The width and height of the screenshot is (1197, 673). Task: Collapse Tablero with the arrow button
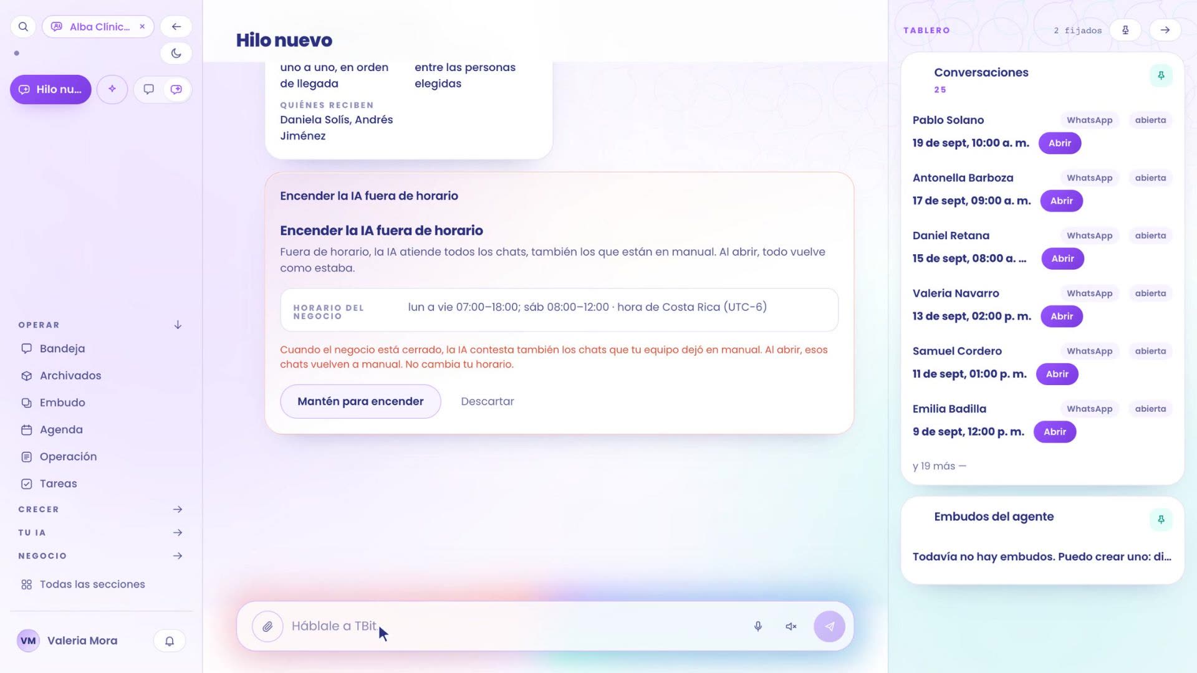1165,30
